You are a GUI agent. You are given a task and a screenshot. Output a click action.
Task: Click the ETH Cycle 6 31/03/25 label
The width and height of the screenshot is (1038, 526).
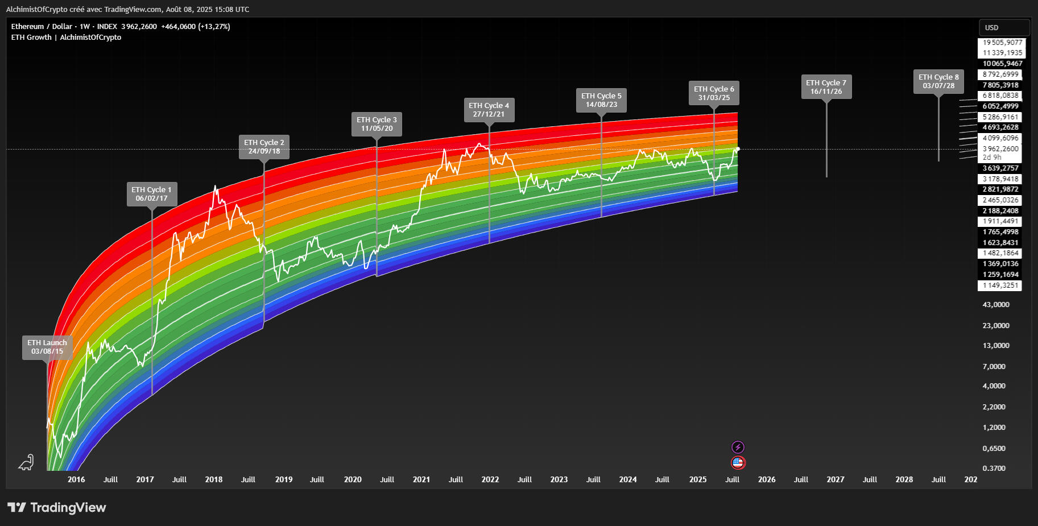coord(714,93)
